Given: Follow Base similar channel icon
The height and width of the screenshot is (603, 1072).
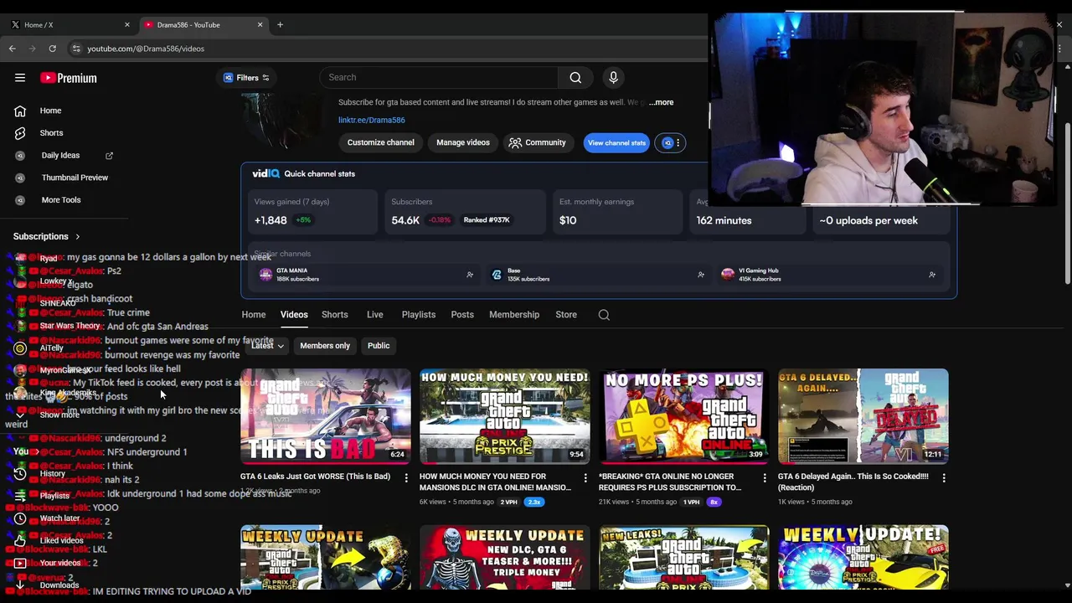Looking at the screenshot, I should point(701,275).
